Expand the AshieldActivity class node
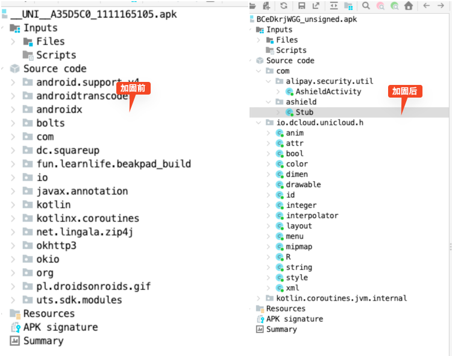This screenshot has height=356, width=452. point(278,92)
